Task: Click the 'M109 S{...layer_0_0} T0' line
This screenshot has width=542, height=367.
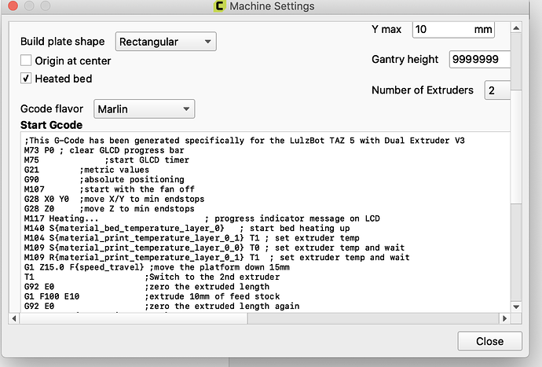Action: click(214, 248)
